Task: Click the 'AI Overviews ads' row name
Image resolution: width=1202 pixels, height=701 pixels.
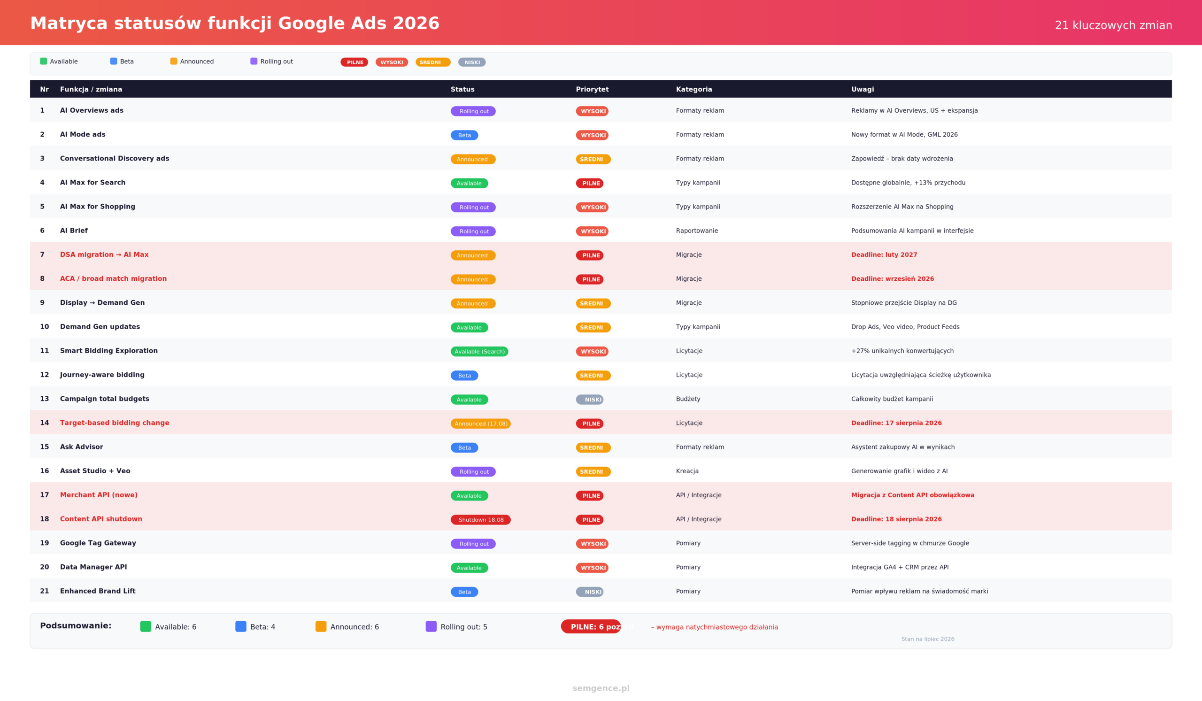Action: [x=92, y=110]
